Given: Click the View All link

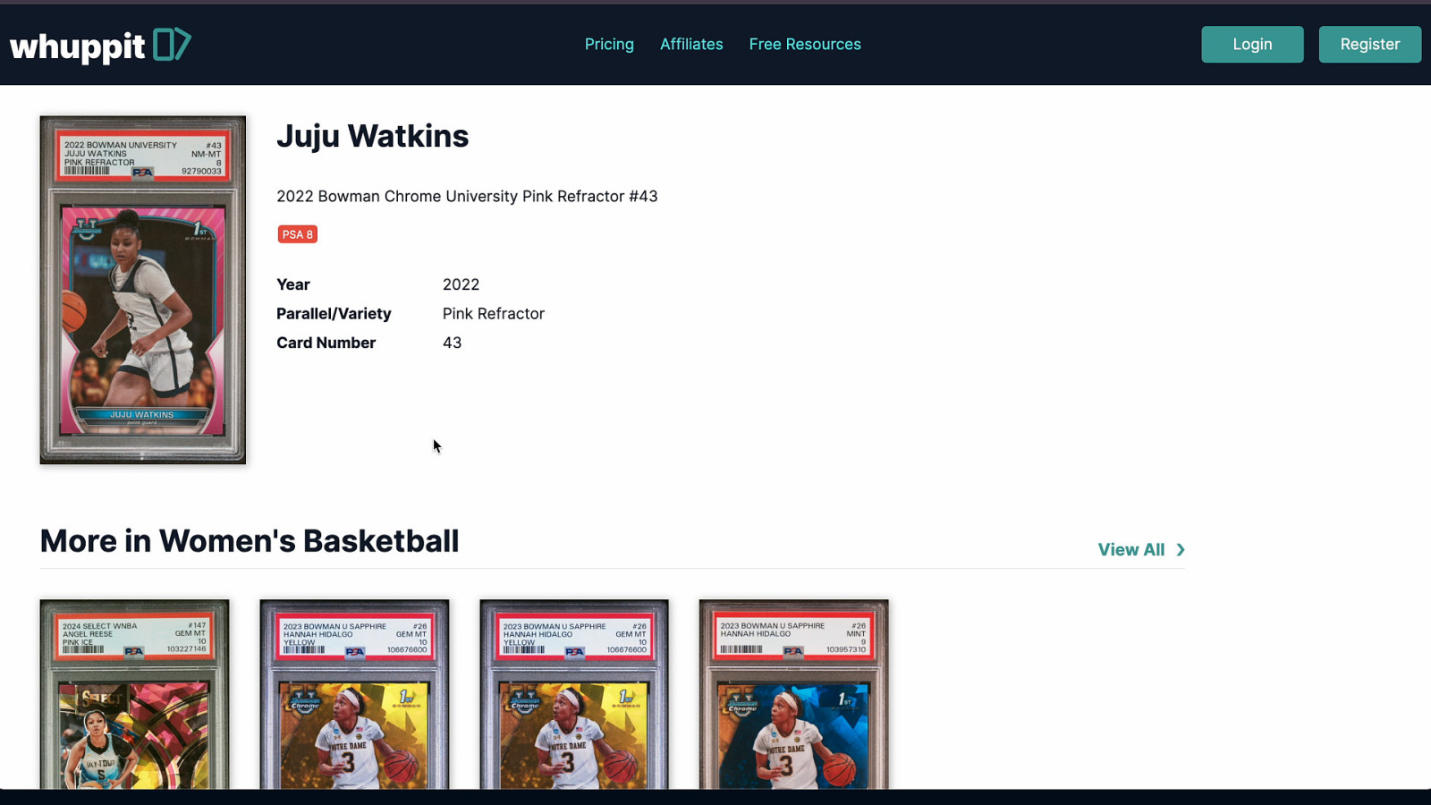Looking at the screenshot, I should [x=1130, y=550].
